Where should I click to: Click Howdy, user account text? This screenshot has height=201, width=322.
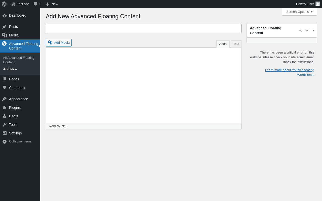click(305, 4)
